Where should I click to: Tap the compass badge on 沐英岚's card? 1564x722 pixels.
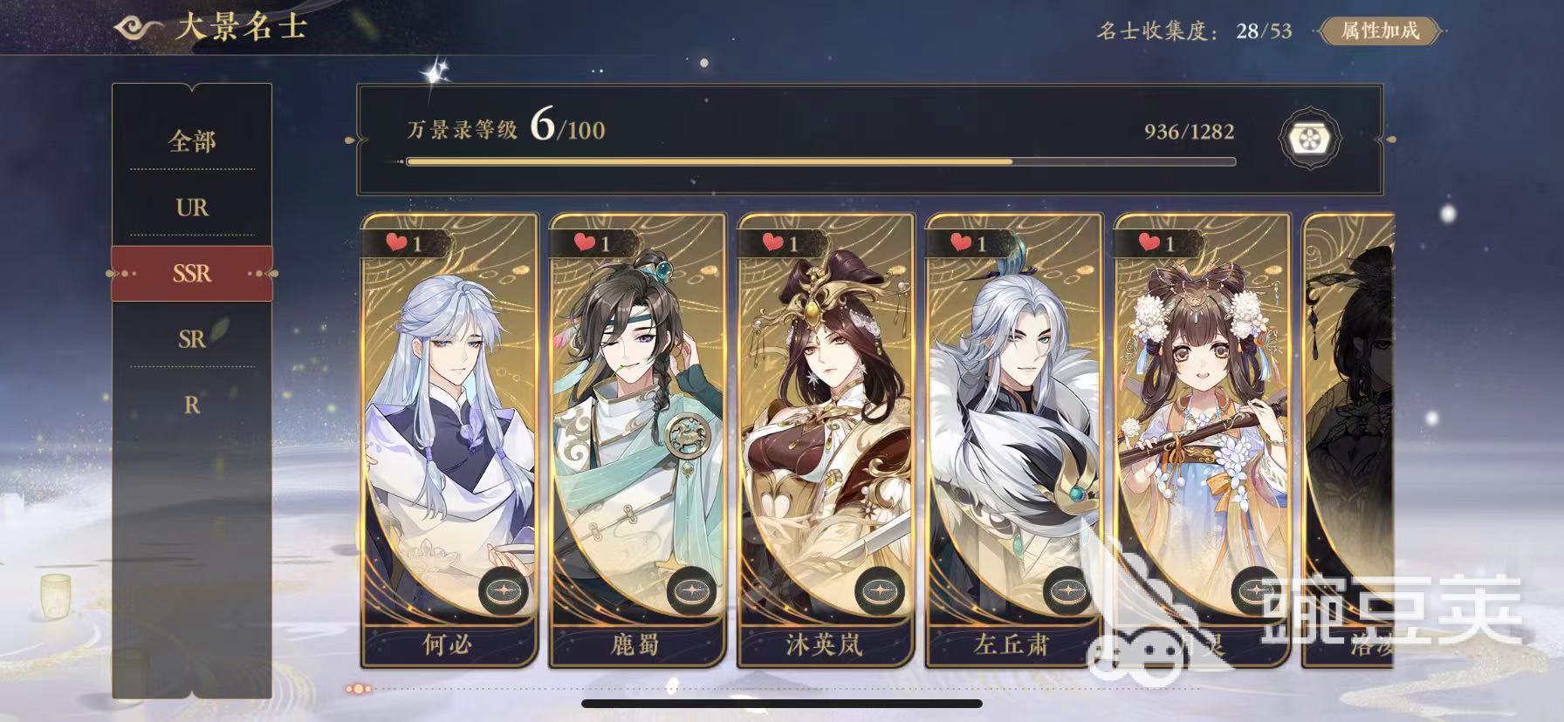coord(880,589)
